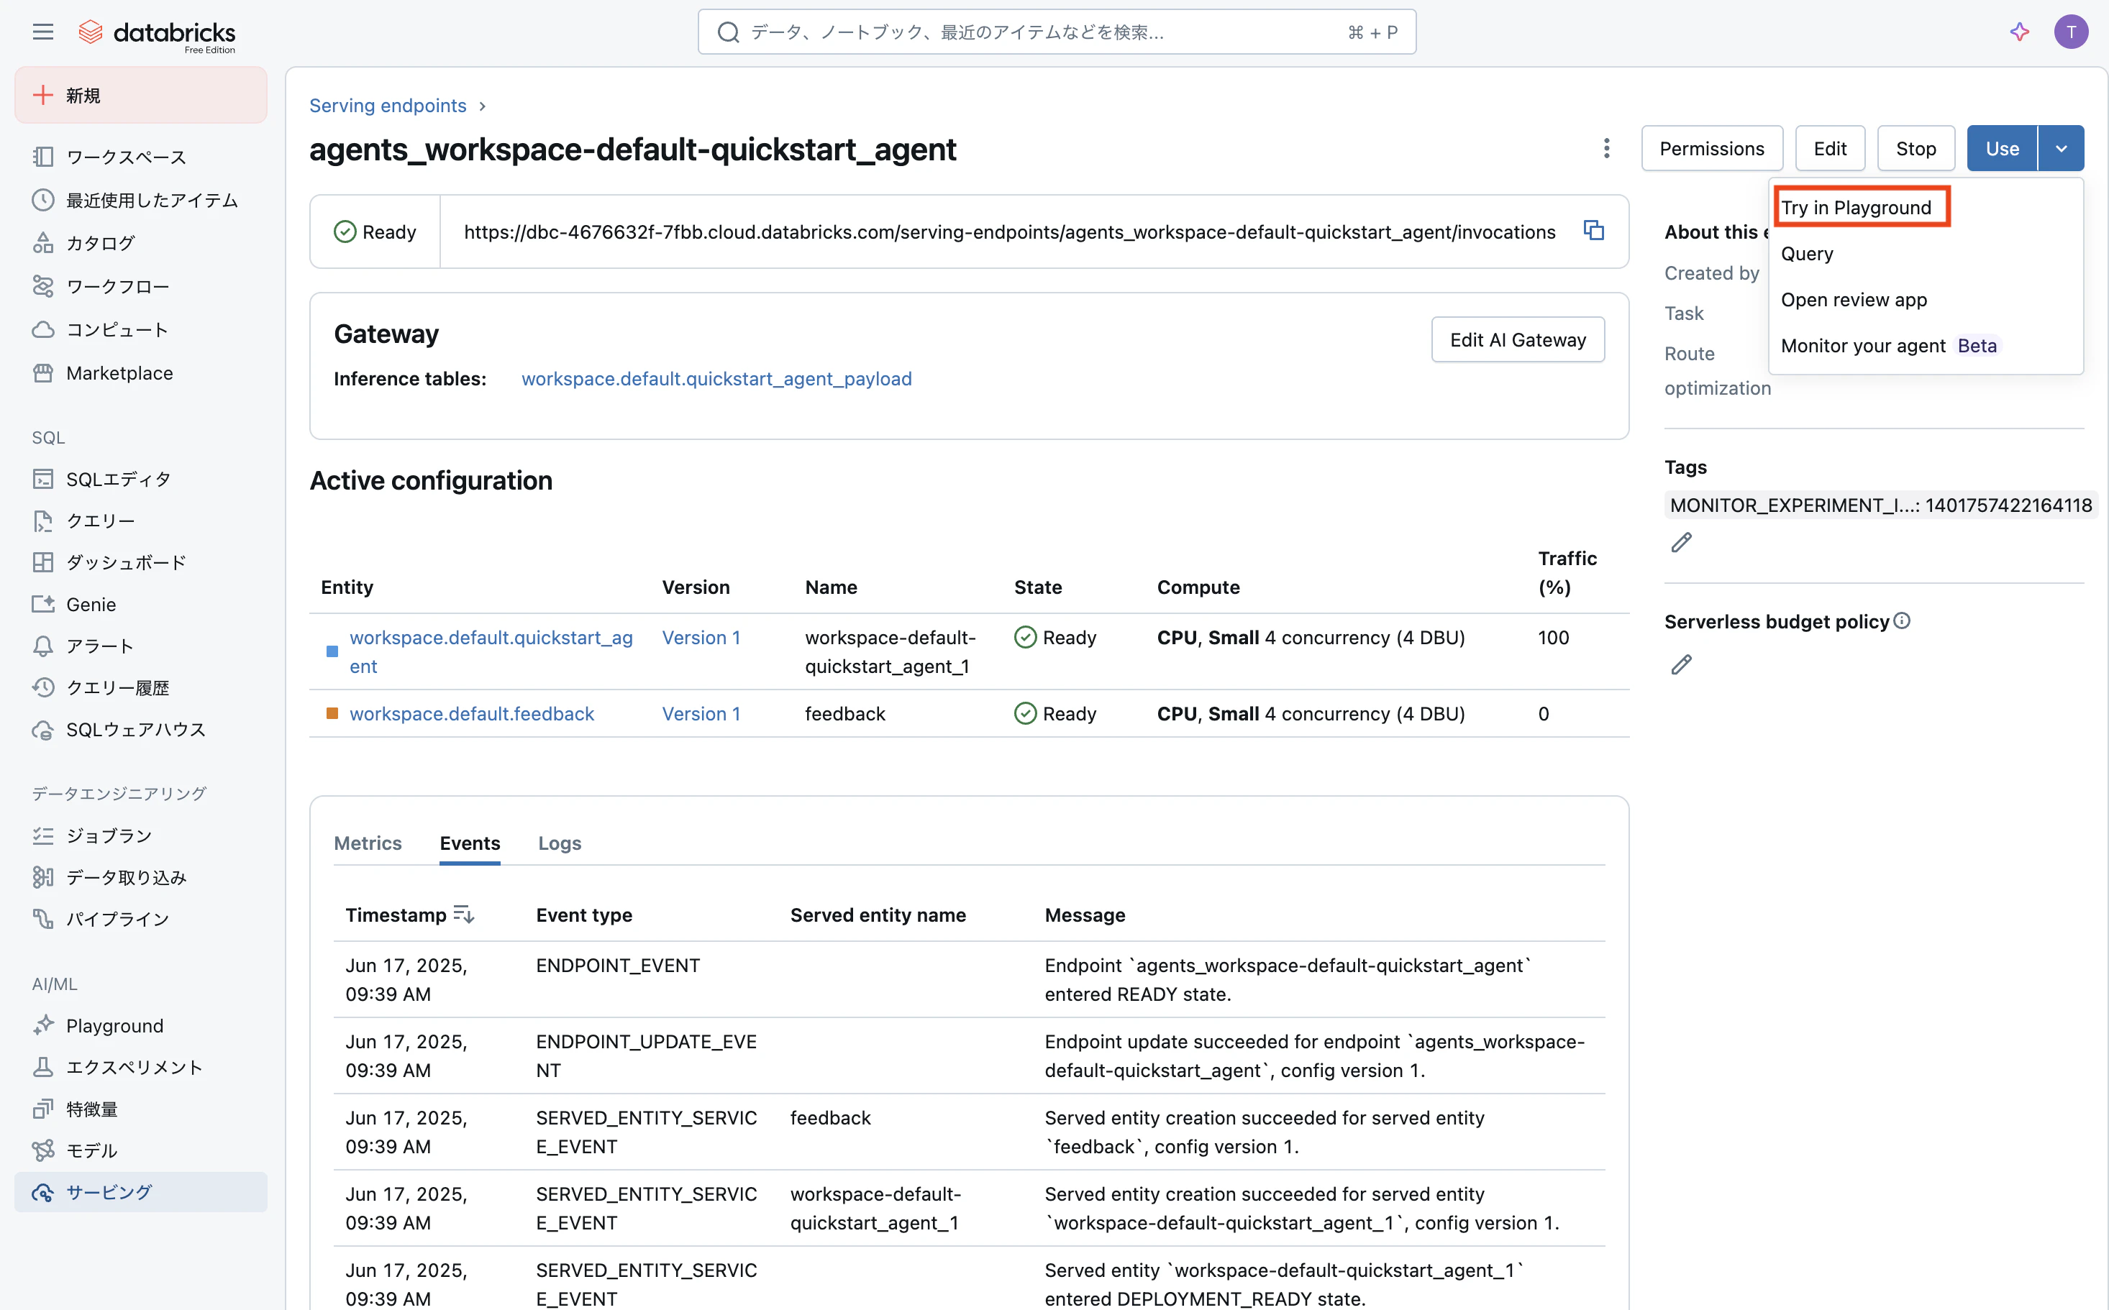2109x1310 pixels.
Task: Click the MONITOR_EXPERIMENT tag chip
Action: 1881,505
